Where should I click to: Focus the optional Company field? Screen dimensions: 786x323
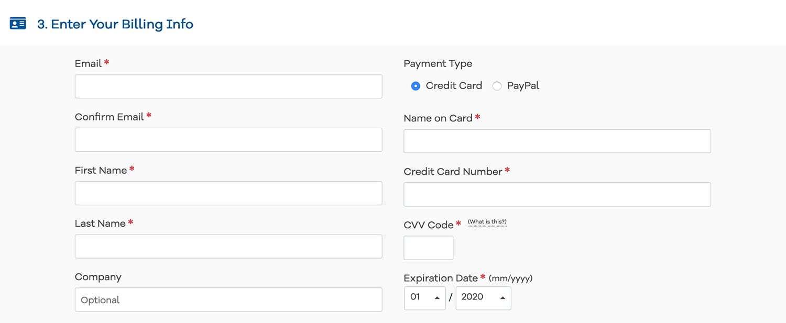tap(228, 299)
